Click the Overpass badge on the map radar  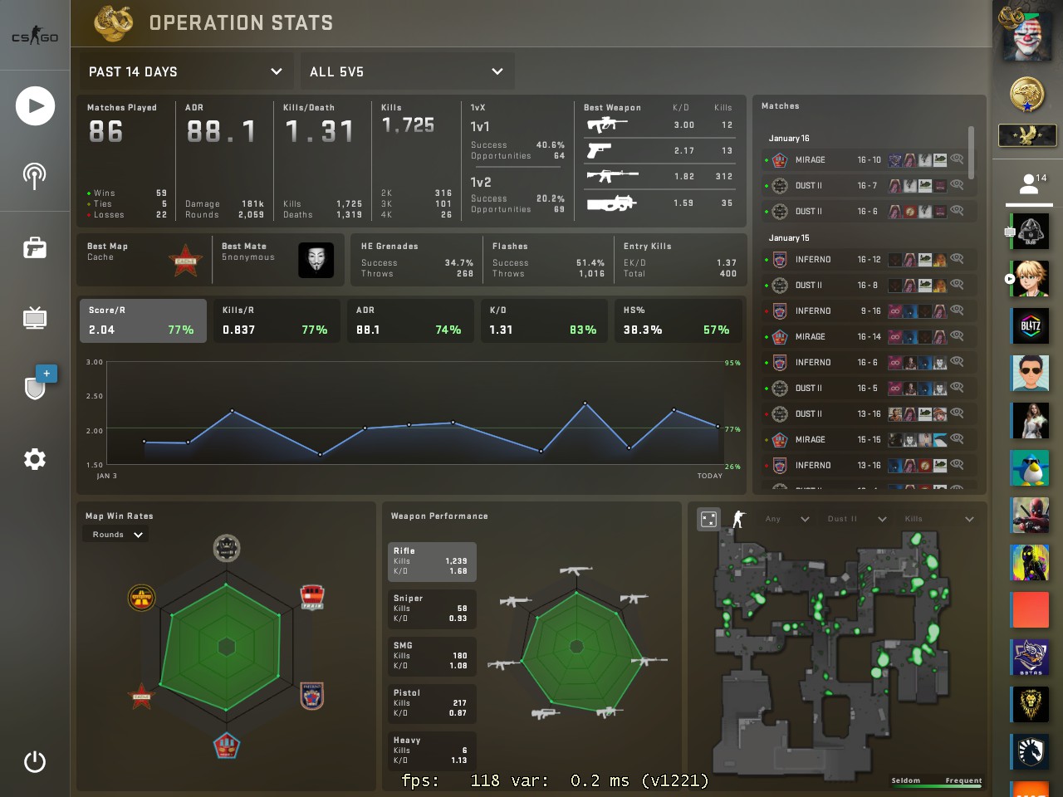pyautogui.click(x=142, y=597)
